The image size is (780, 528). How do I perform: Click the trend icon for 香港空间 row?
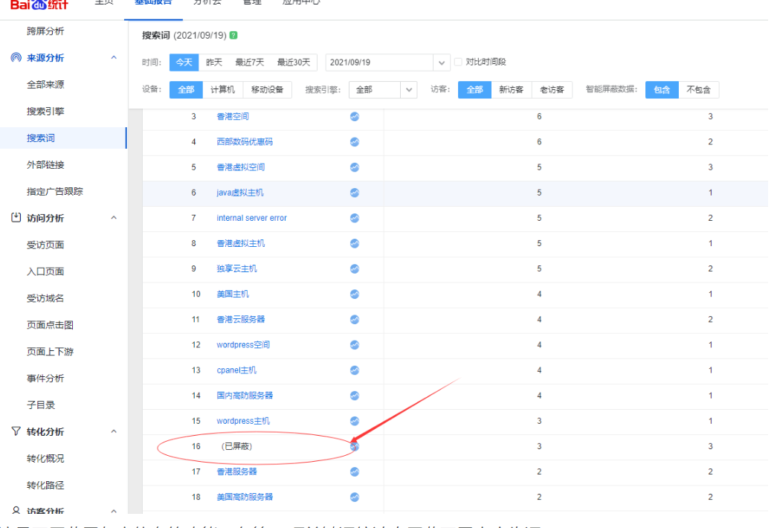(355, 117)
